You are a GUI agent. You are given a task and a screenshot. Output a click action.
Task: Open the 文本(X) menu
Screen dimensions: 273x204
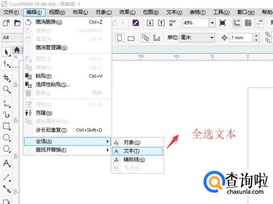coord(174,12)
